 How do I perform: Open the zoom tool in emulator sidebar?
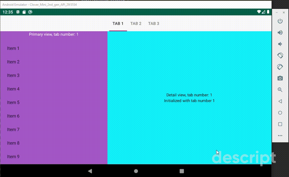point(280,90)
